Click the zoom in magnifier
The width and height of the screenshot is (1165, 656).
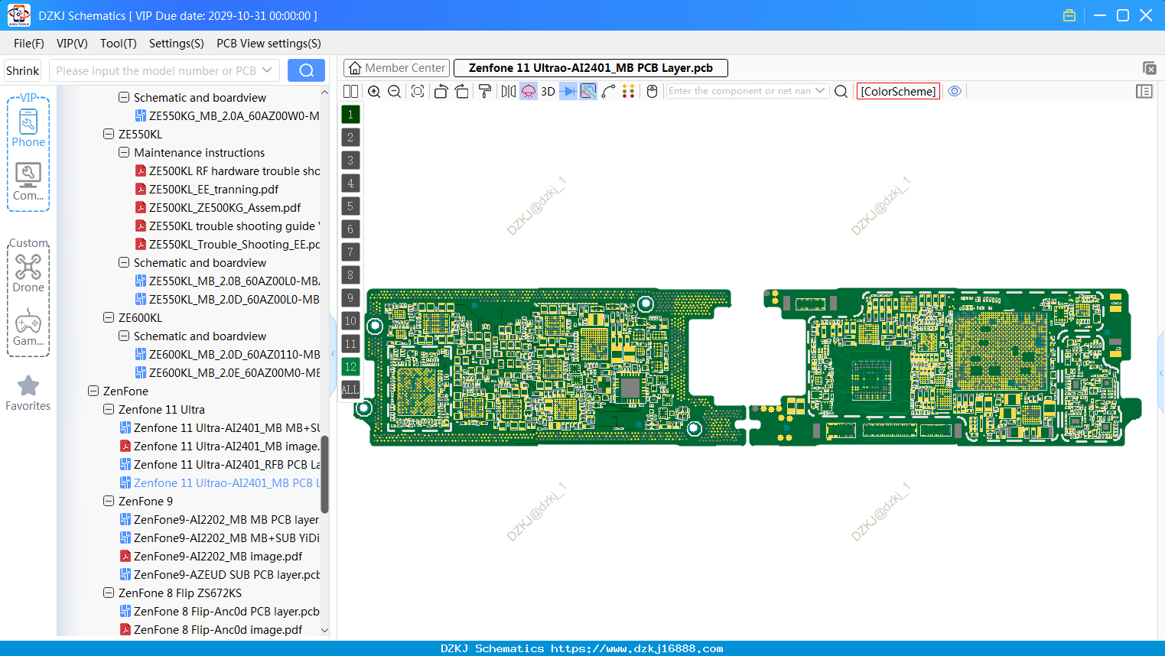tap(374, 91)
